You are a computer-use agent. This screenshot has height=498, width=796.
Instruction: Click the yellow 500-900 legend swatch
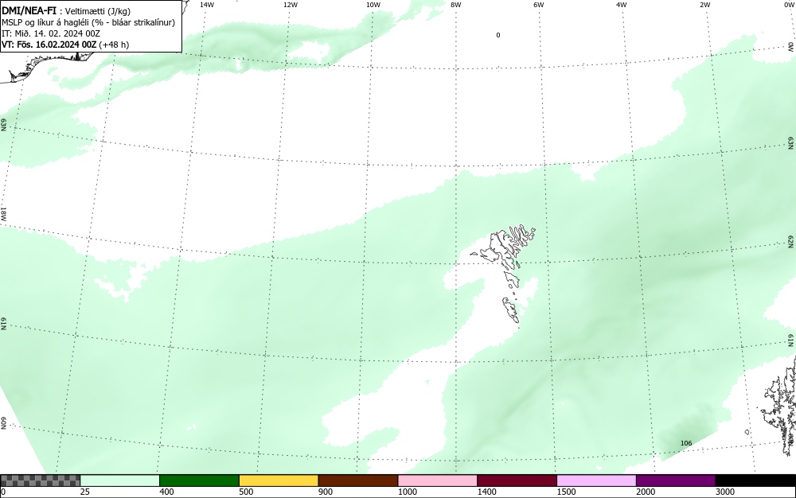coord(279,480)
